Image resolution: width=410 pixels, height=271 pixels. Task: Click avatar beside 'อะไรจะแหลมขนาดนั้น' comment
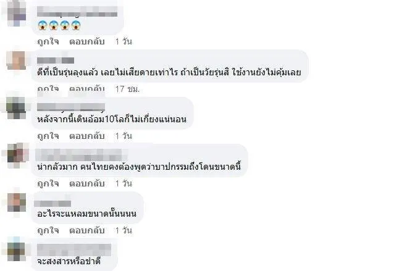coord(16,202)
